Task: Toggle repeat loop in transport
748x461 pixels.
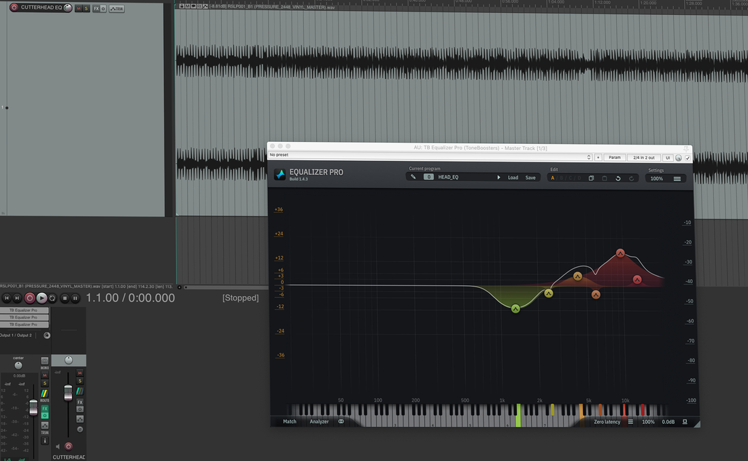Action: [x=52, y=298]
